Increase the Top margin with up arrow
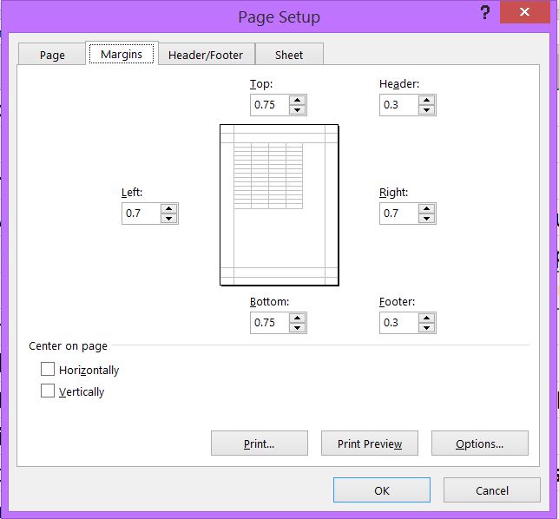The height and width of the screenshot is (519, 559). (x=298, y=100)
